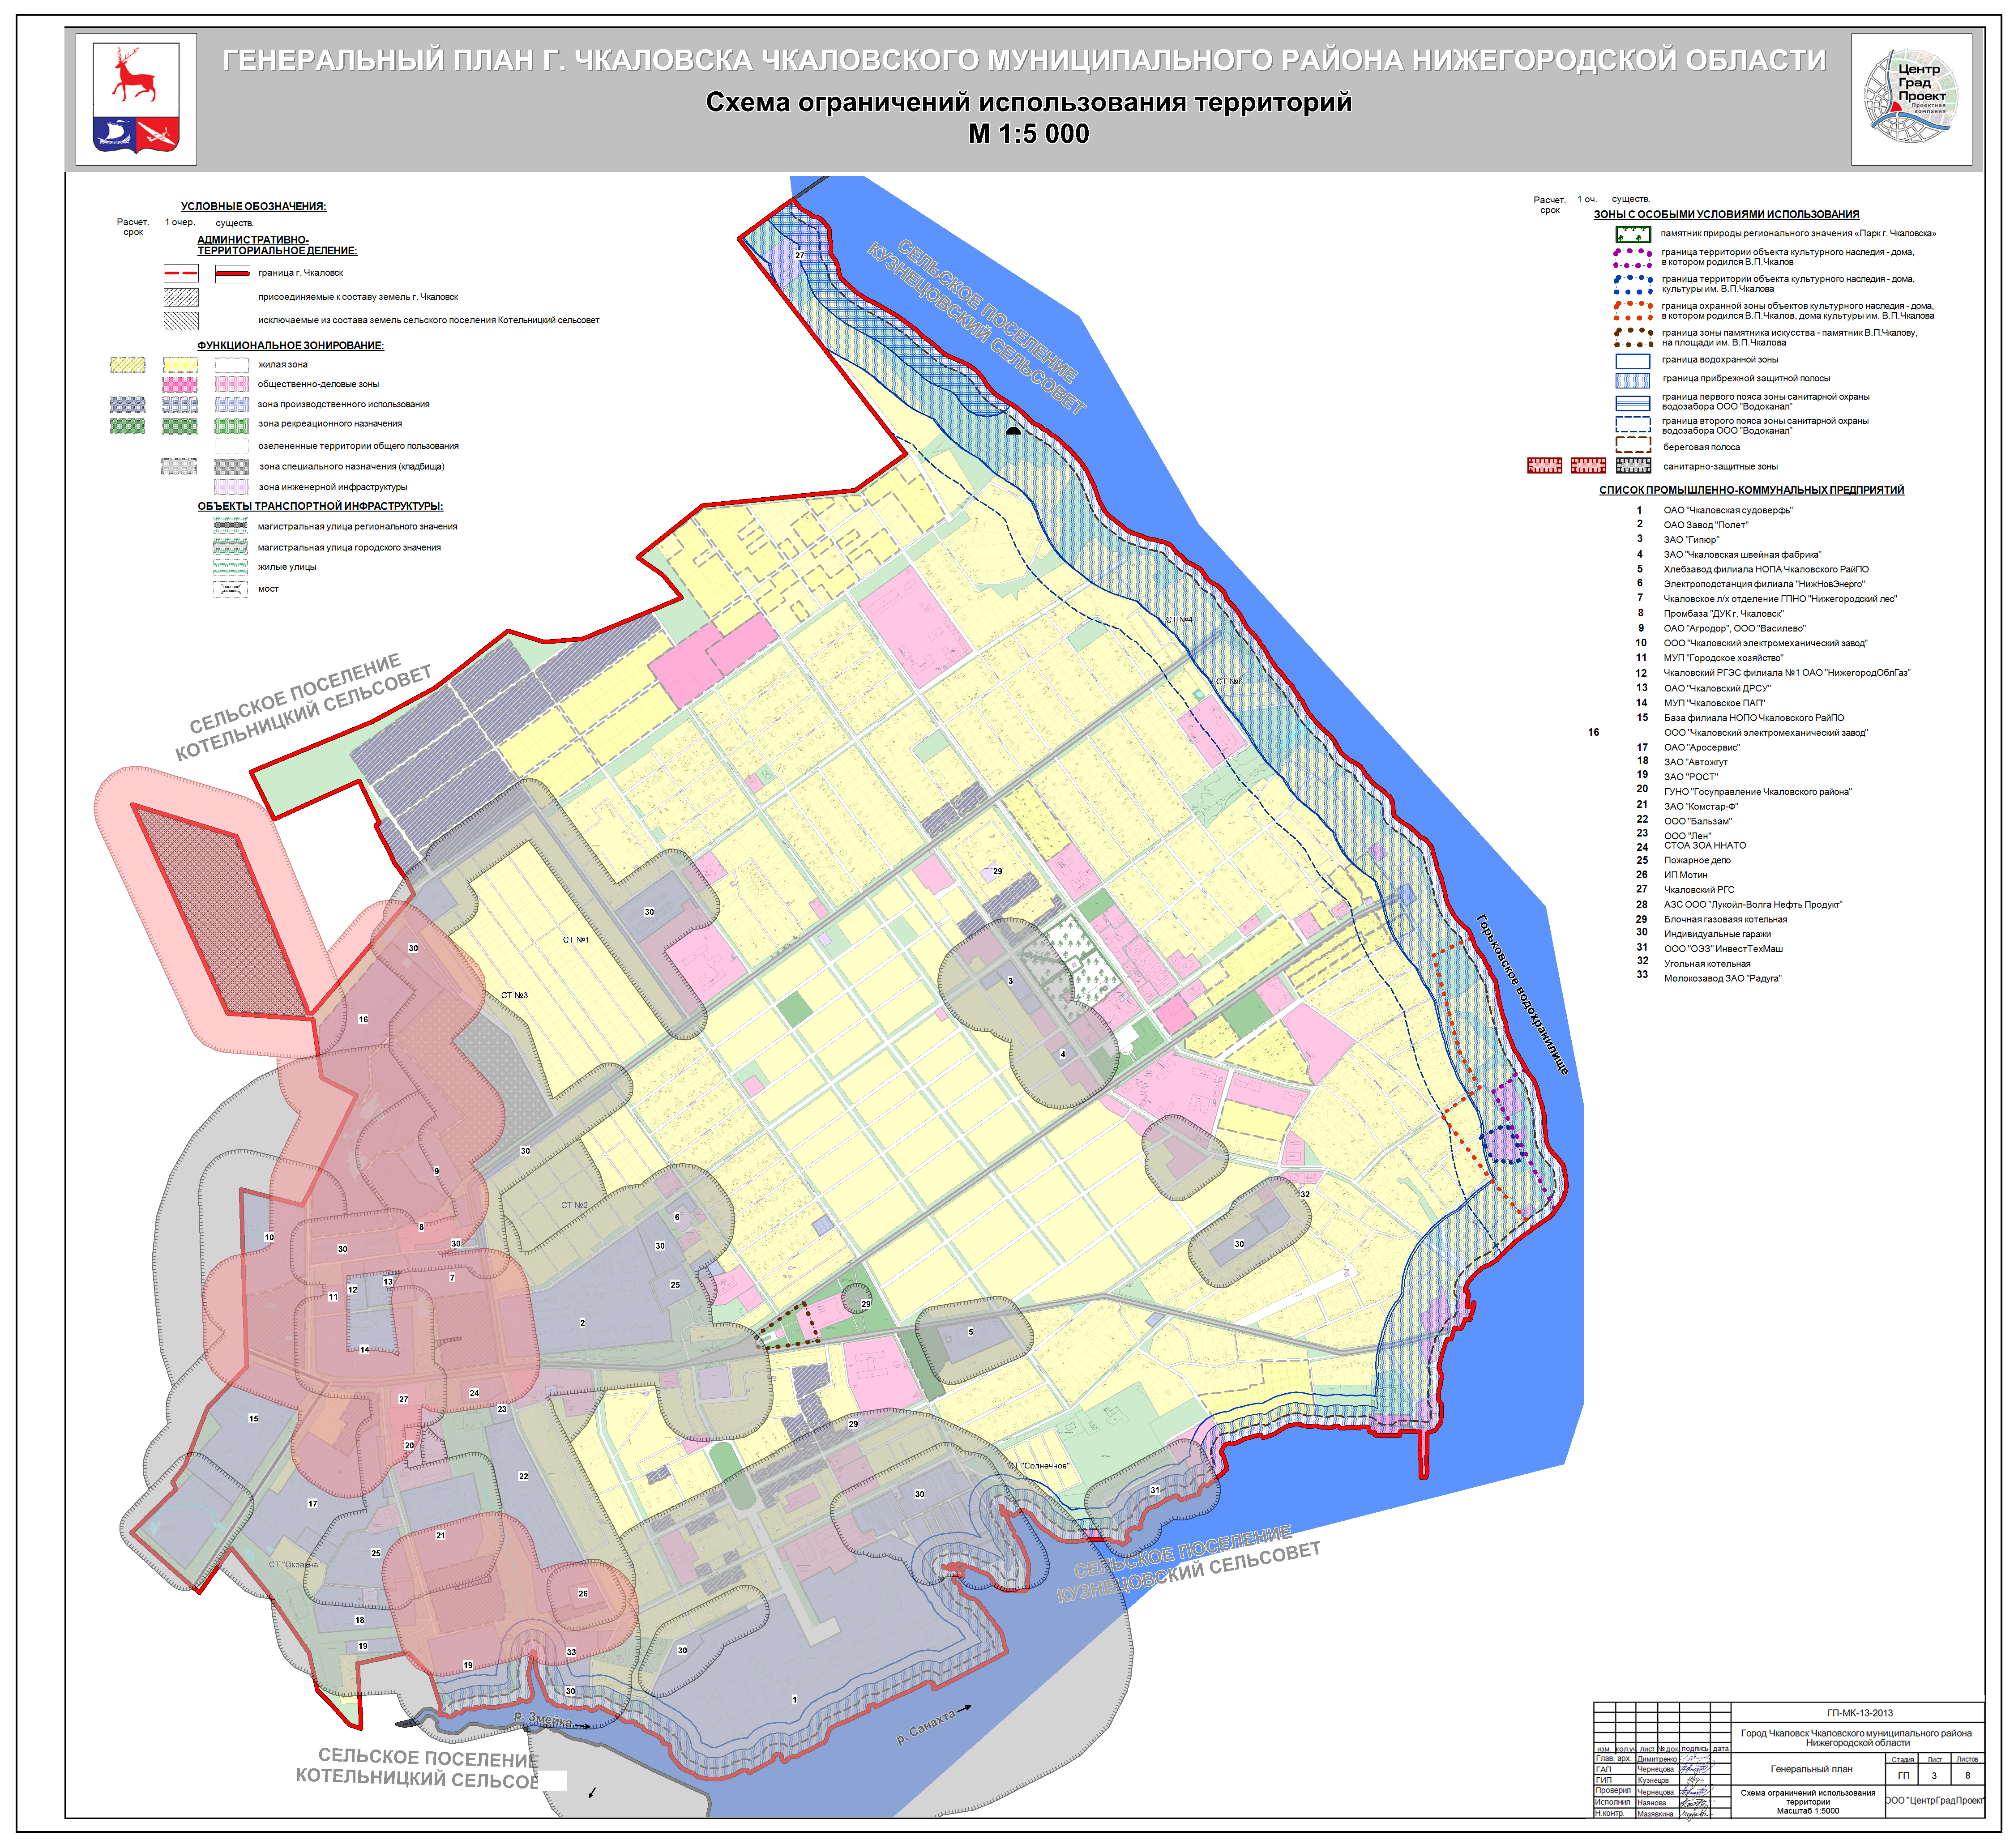Image resolution: width=2014 pixels, height=1848 pixels.
Task: Click the entry 'Пожарное депо'
Action: click(1697, 860)
